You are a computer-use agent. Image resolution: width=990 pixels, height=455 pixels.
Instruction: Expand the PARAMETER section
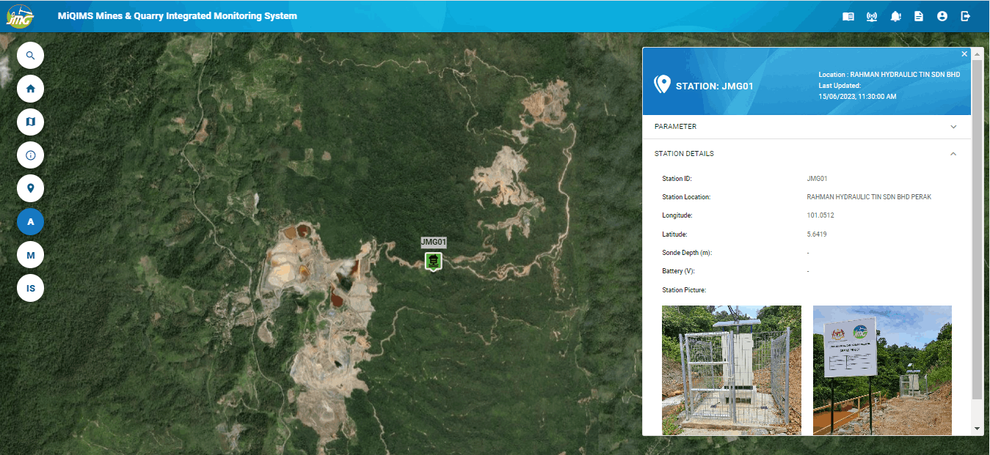(x=807, y=127)
